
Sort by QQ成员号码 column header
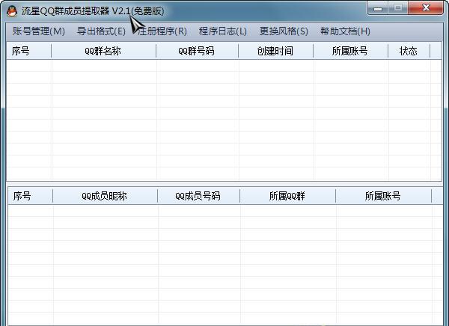pos(198,196)
